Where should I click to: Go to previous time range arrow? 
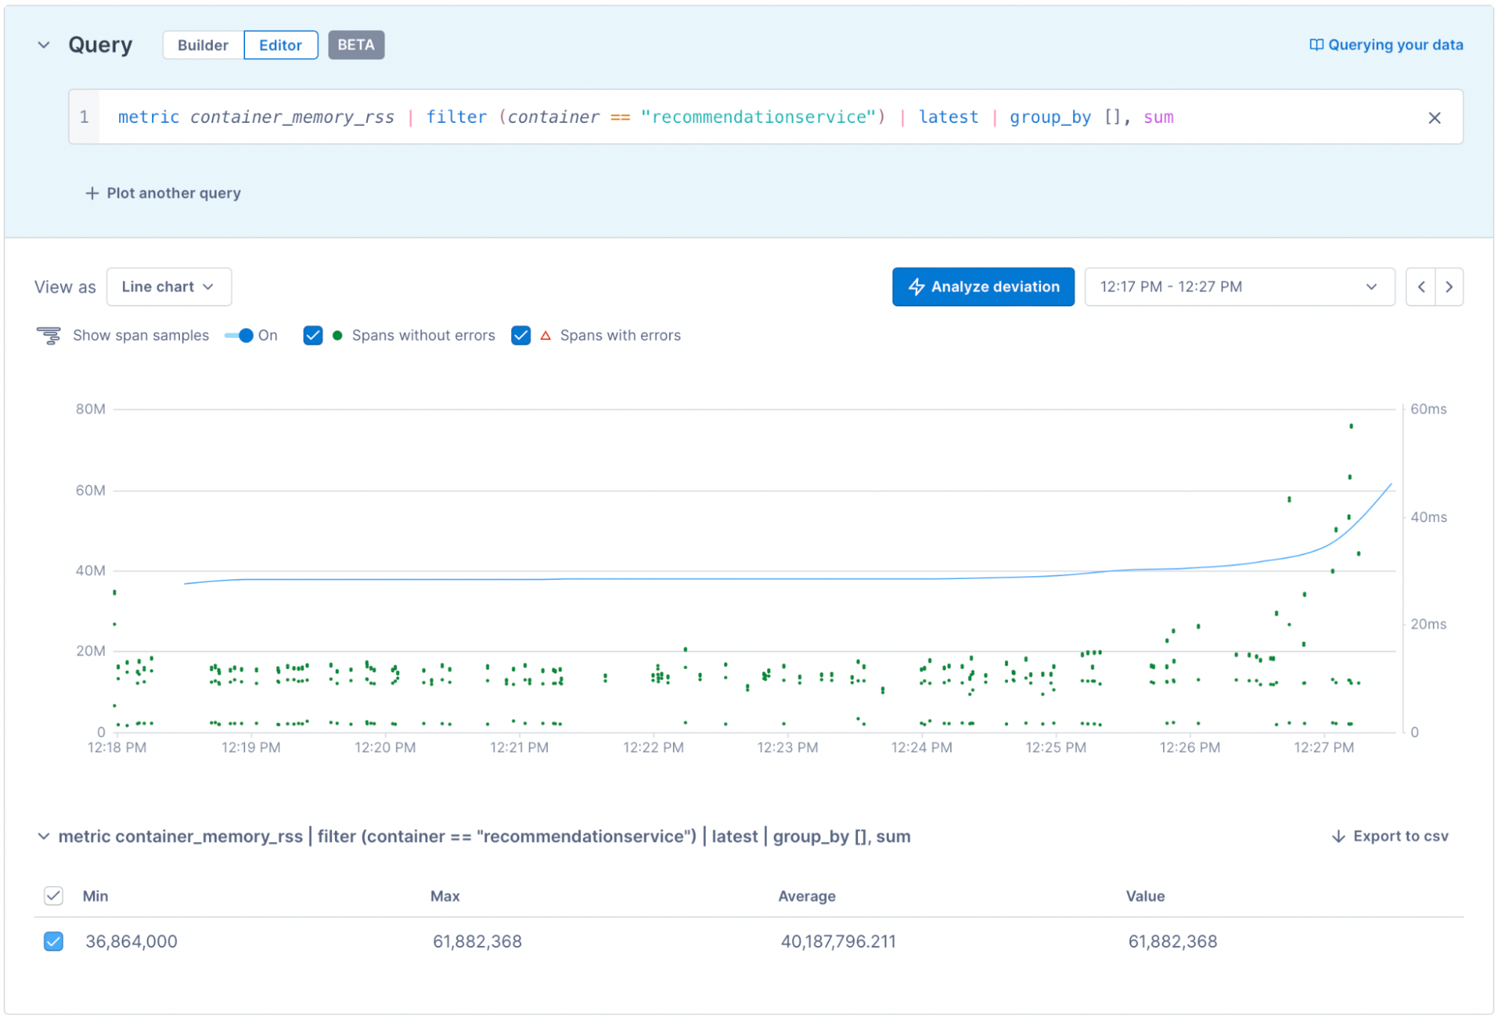point(1420,287)
